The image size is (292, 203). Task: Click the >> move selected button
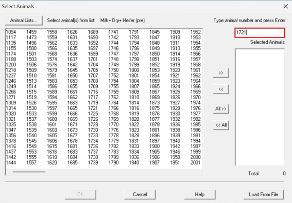(221, 73)
